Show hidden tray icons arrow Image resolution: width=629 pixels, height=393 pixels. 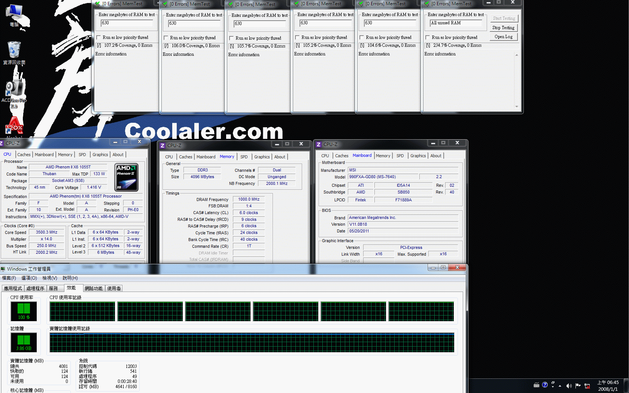pos(560,386)
